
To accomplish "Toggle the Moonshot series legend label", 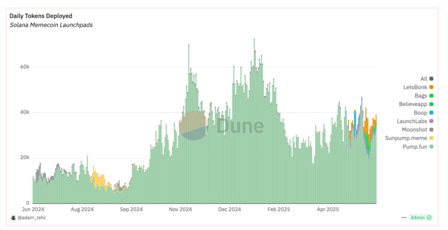I will (x=414, y=130).
